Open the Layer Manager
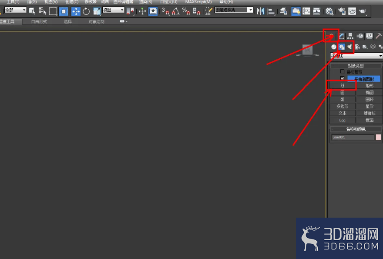383x259 pixels. click(x=284, y=11)
